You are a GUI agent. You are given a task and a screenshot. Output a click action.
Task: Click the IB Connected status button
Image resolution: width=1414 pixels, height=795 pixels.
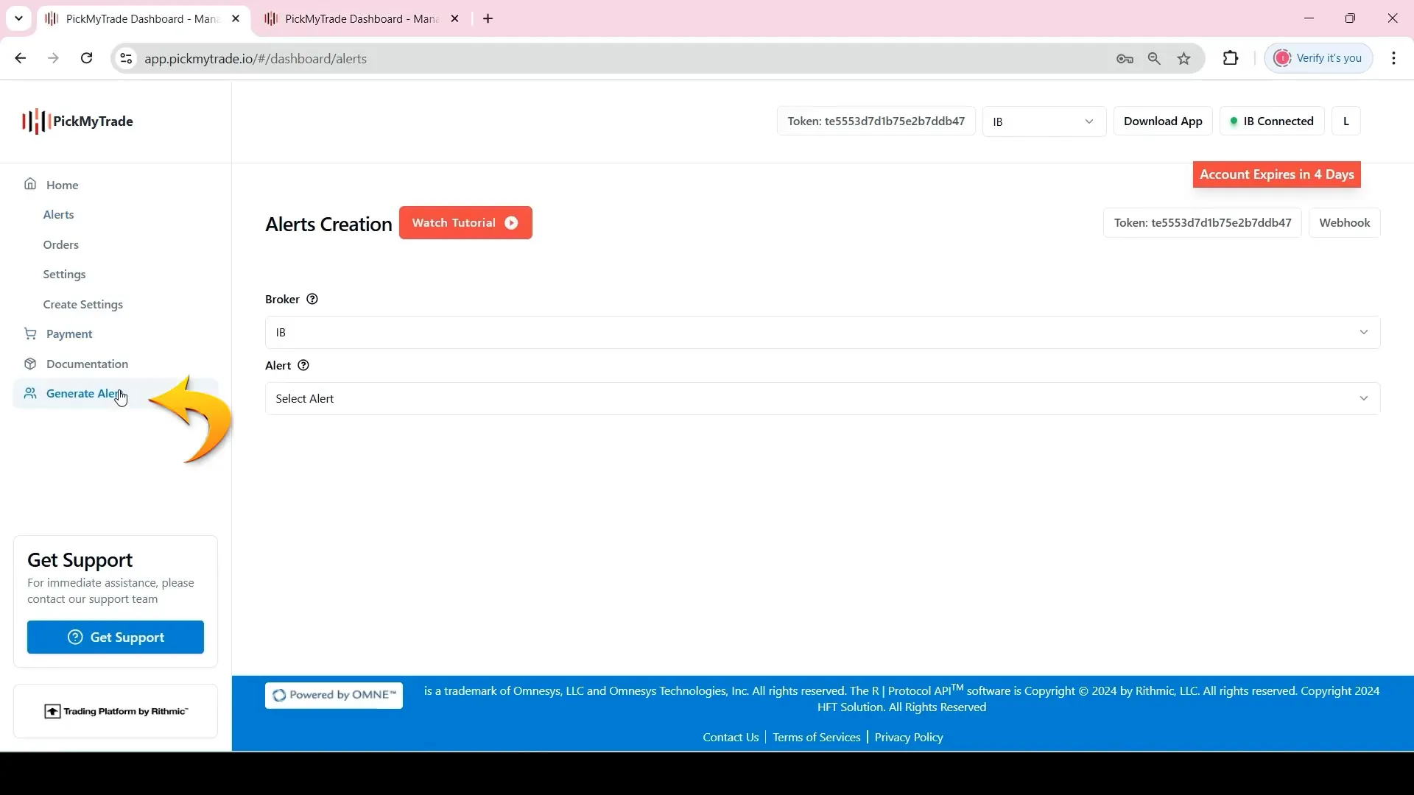(1272, 121)
